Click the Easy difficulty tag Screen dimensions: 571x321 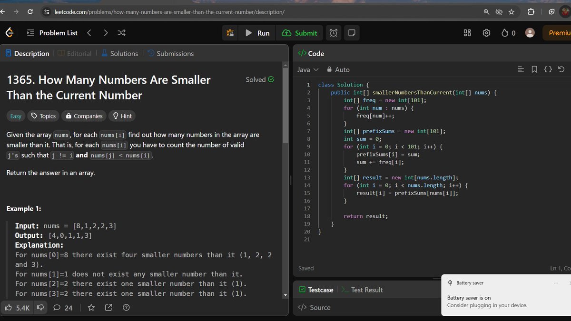point(16,116)
